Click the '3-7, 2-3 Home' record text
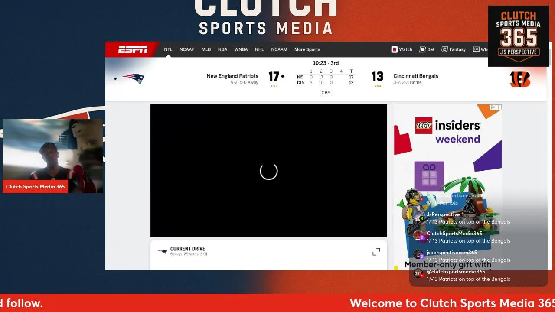Viewport: 555px width, 312px height. click(408, 82)
